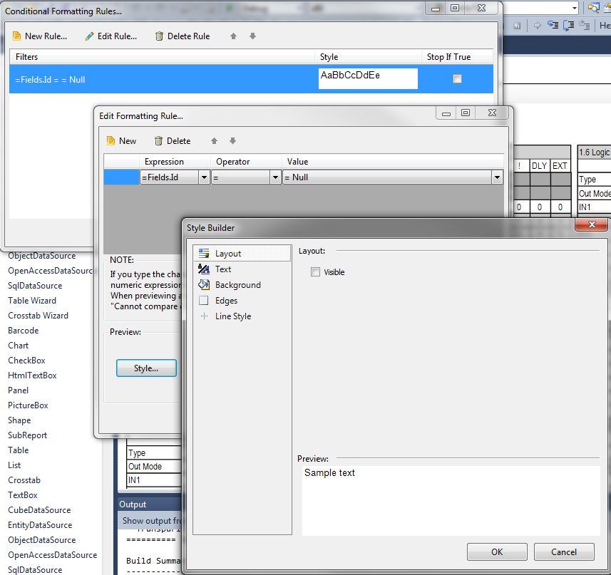Select Barcode toolbox item
The image size is (611, 575).
pos(24,331)
